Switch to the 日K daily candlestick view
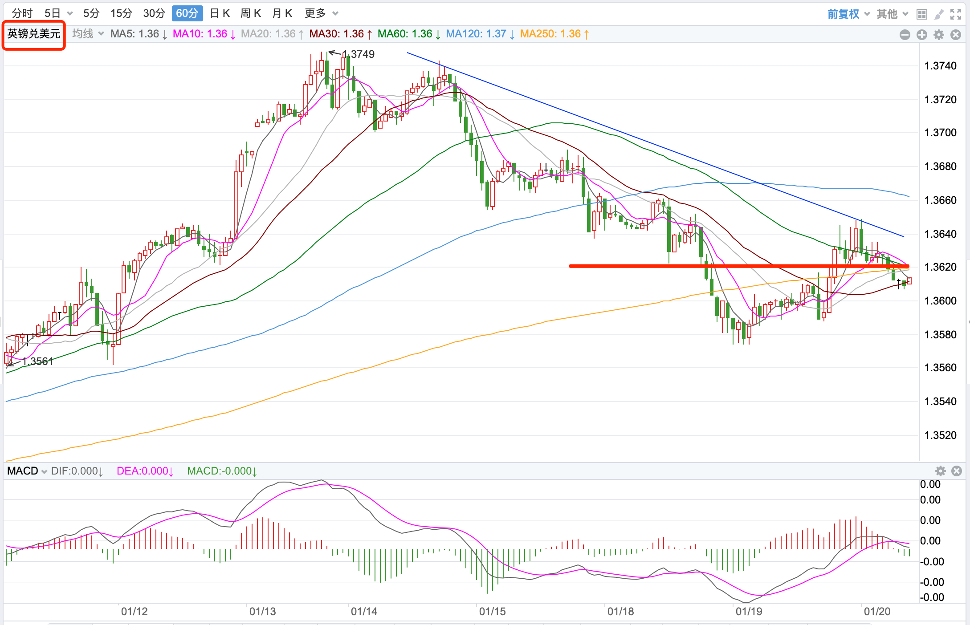 [x=220, y=13]
